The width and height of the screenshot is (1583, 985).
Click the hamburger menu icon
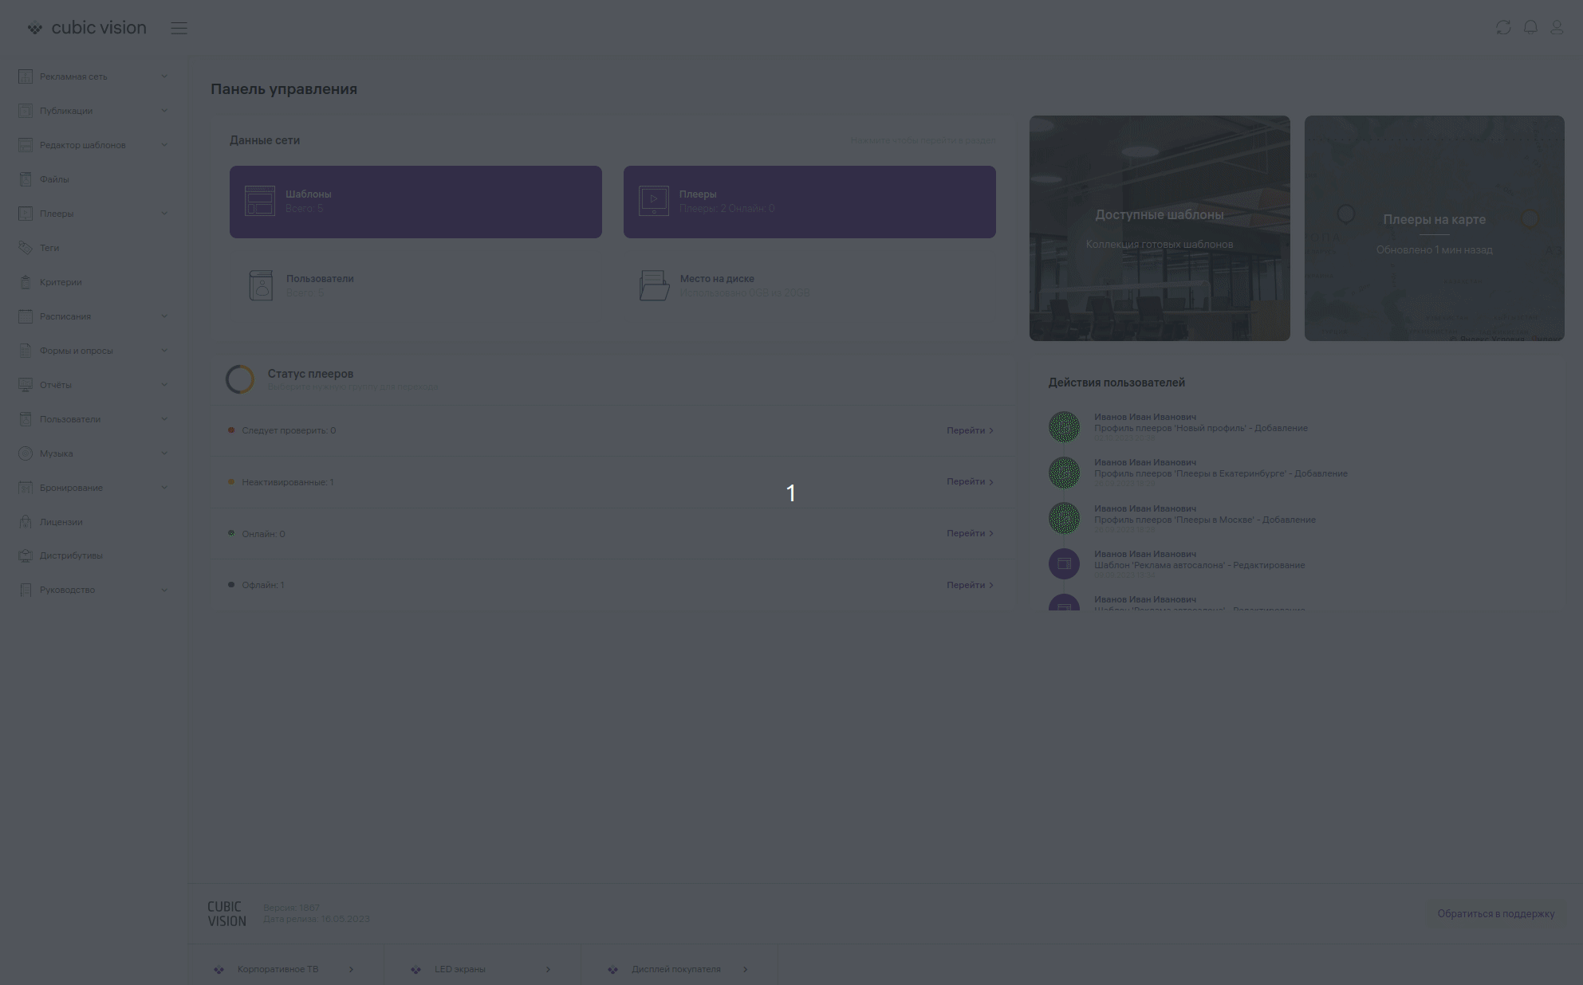tap(179, 28)
